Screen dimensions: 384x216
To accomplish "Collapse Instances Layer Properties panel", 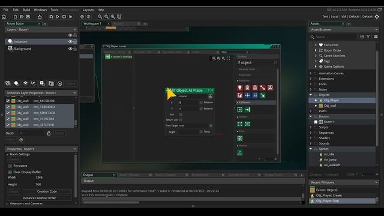I will point(74,93).
